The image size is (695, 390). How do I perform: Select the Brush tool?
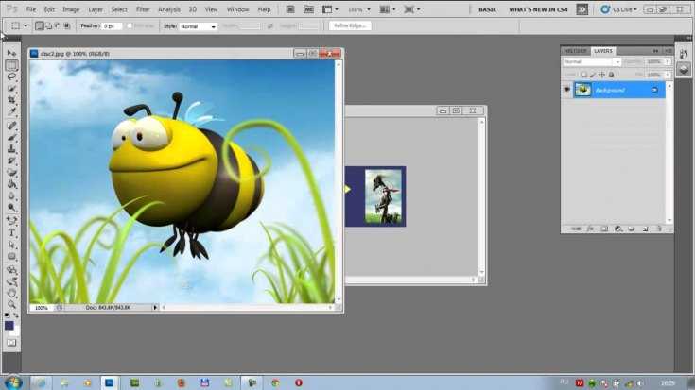[11, 138]
